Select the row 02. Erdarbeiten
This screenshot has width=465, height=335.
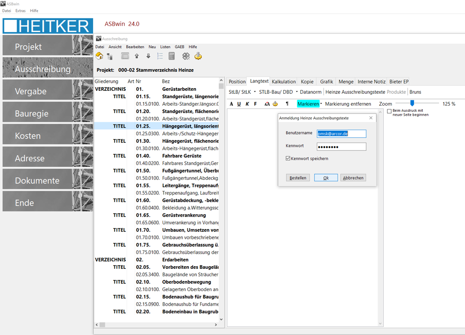pos(156,260)
